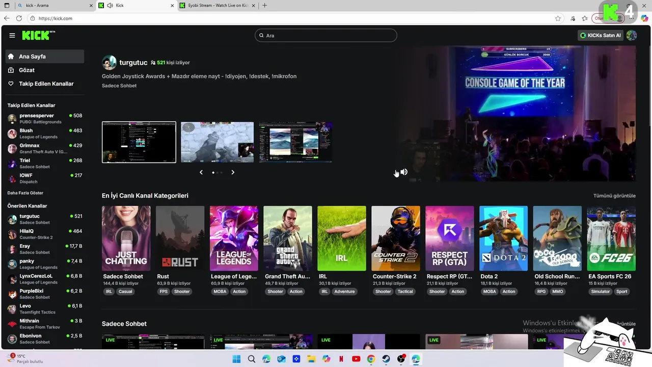Image resolution: width=652 pixels, height=367 pixels.
Task: Click the browser refresh button
Action: [19, 18]
